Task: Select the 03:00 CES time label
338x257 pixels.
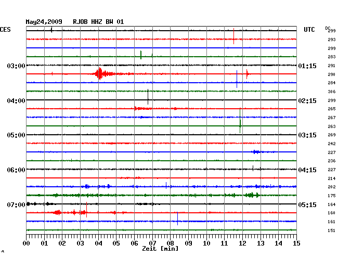Action: point(16,66)
